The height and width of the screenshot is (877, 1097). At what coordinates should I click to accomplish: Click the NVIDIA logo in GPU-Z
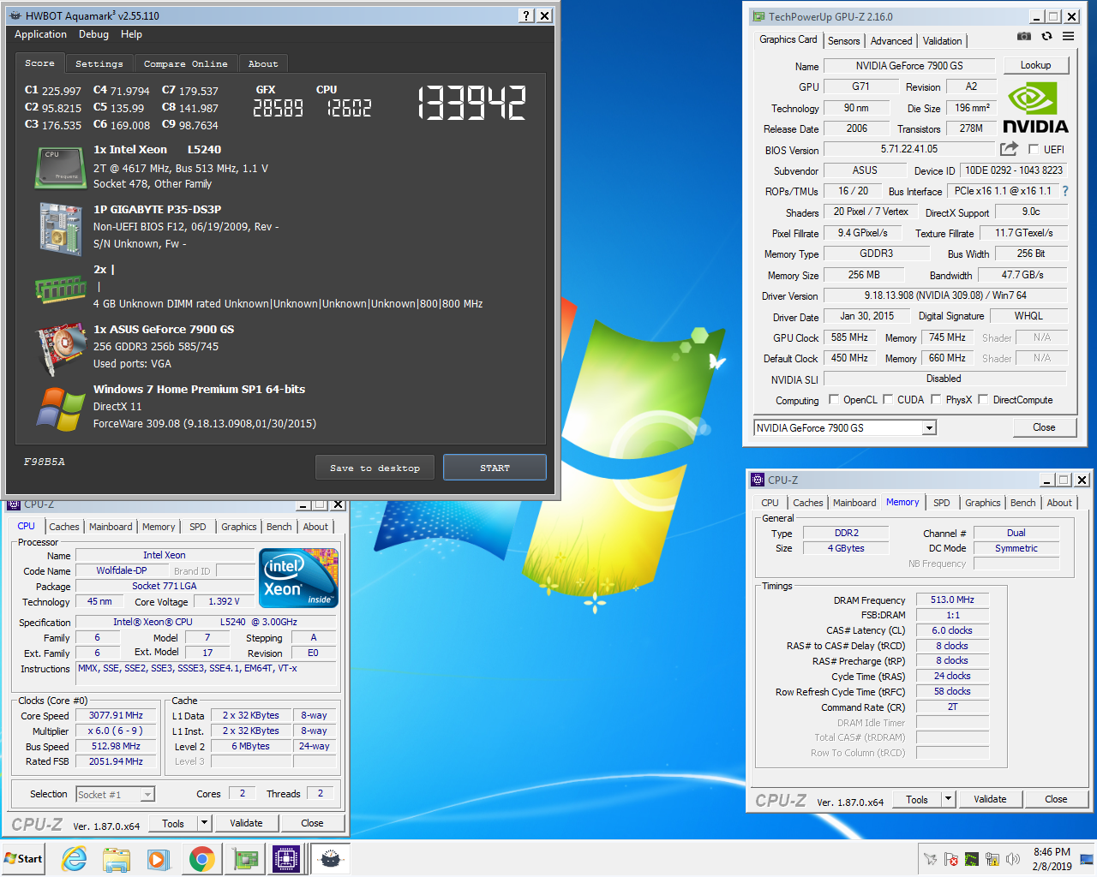click(x=1035, y=108)
